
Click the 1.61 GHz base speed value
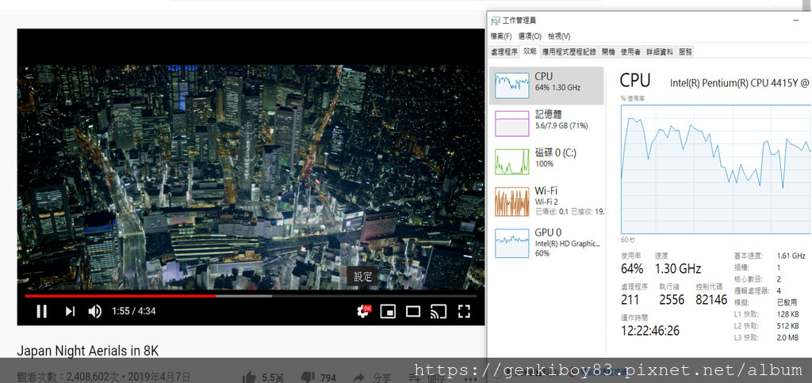pyautogui.click(x=791, y=256)
